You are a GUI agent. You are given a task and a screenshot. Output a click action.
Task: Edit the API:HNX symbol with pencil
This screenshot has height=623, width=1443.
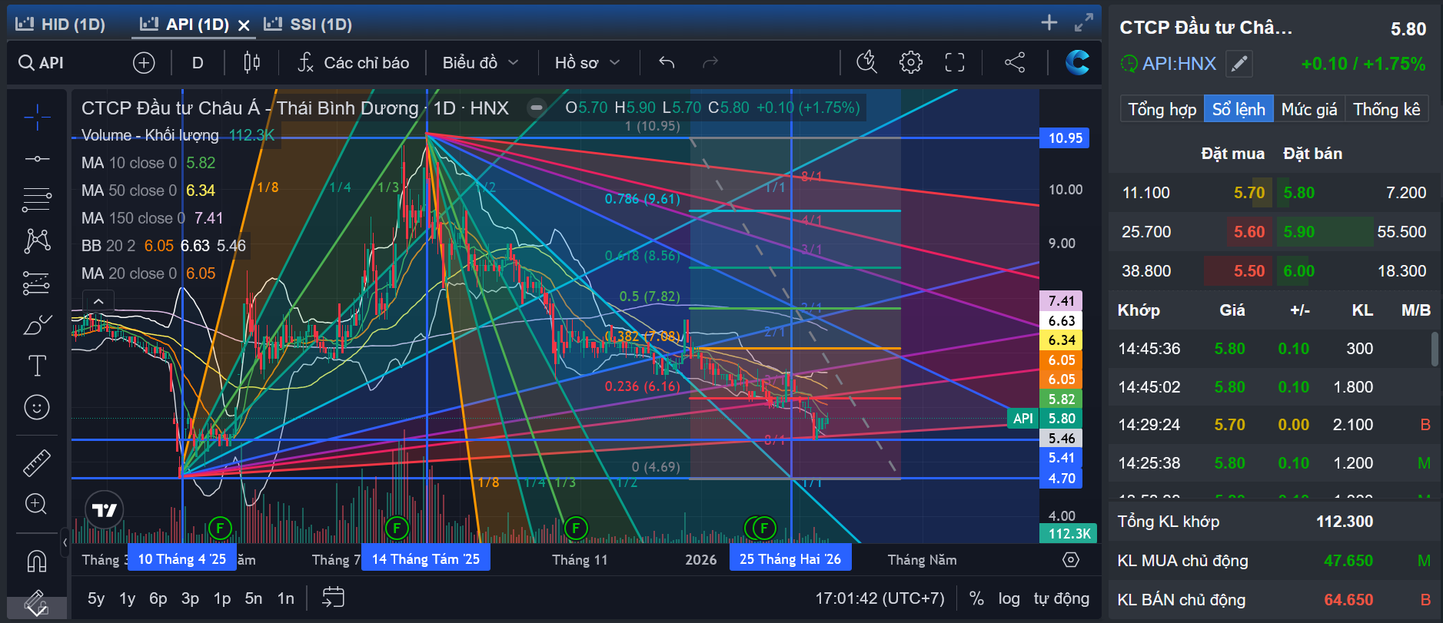click(x=1239, y=64)
